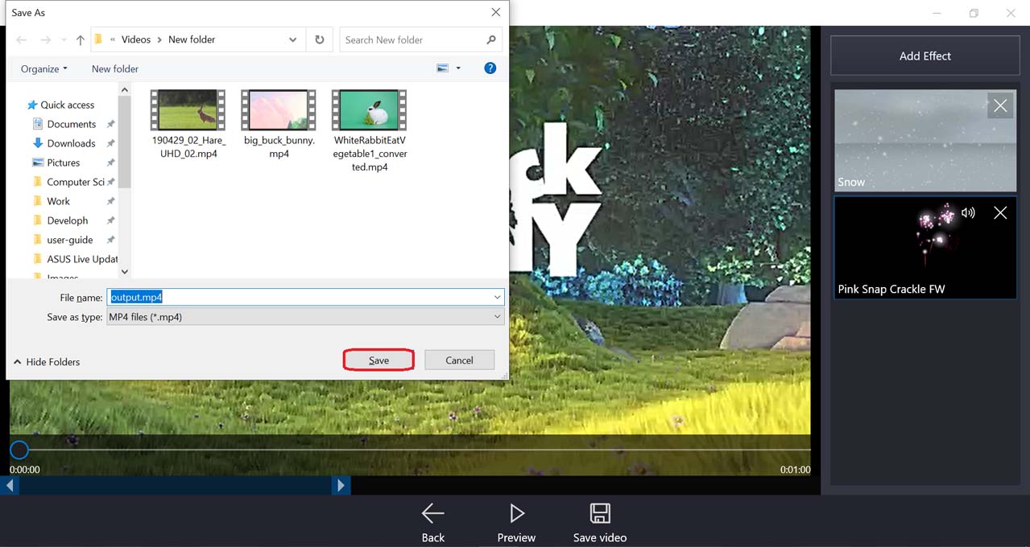Go up one folder level
Screen dimensions: 1030x547
(x=81, y=40)
